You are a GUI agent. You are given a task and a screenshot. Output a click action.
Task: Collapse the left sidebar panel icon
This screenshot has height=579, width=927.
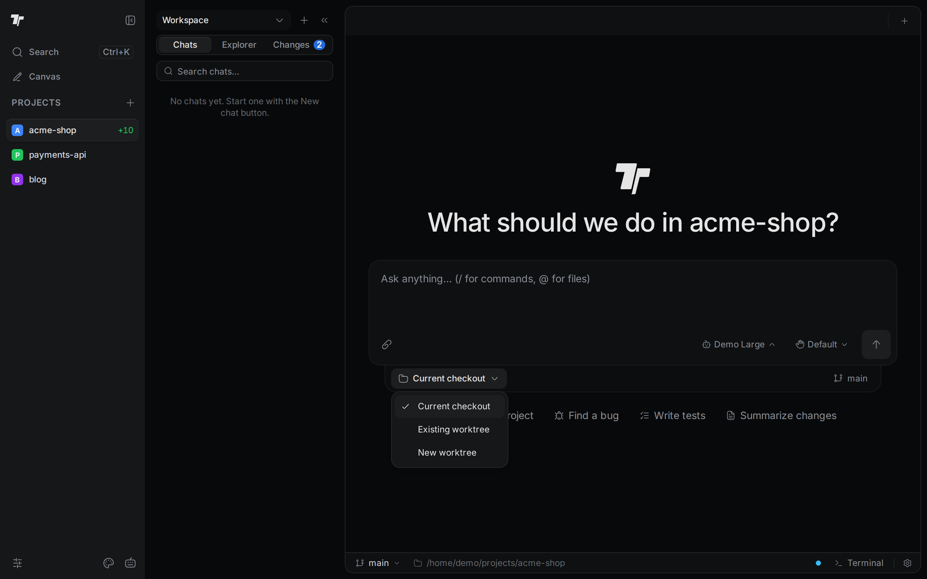pos(130,20)
